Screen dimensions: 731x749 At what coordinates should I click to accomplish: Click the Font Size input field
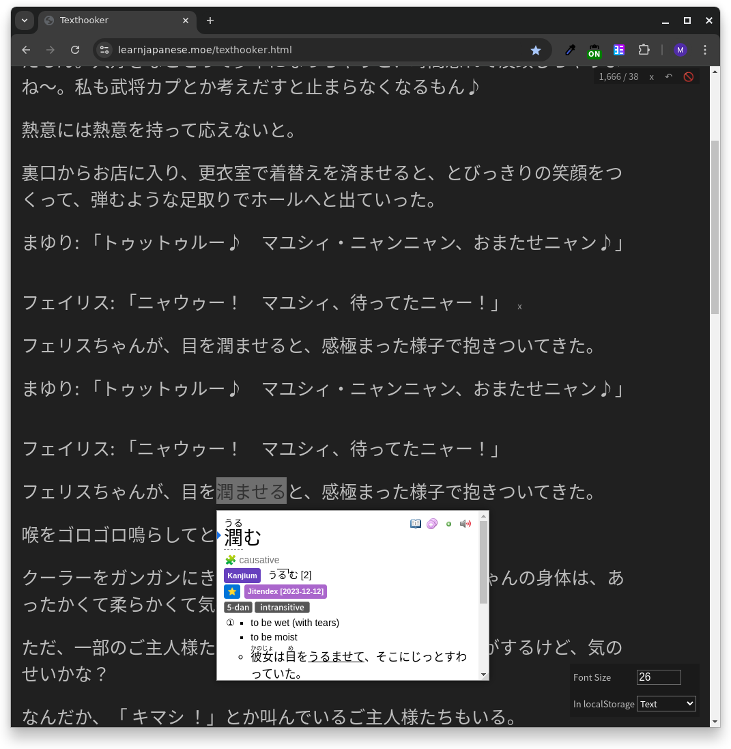(659, 677)
